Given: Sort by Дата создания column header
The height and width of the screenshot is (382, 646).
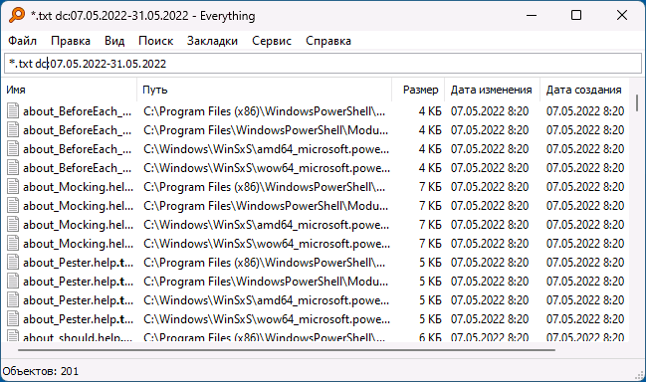Looking at the screenshot, I should (584, 90).
